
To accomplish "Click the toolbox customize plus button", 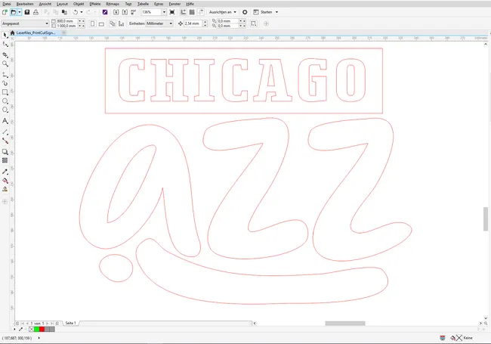I will point(5,201).
